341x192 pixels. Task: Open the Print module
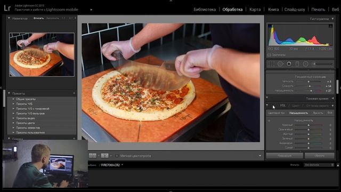click(318, 10)
